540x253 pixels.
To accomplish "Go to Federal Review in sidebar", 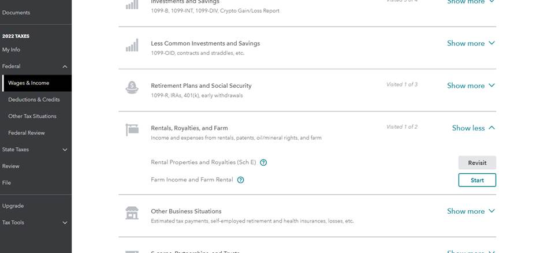I will point(27,133).
